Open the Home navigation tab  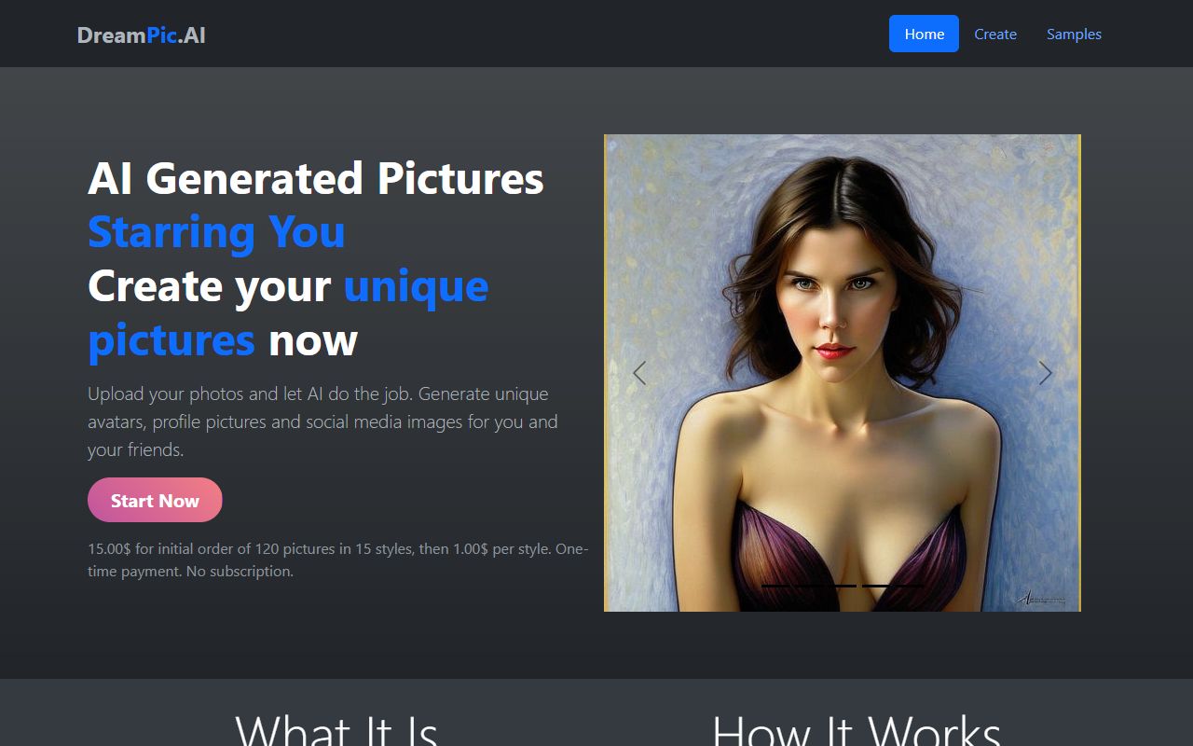(924, 34)
